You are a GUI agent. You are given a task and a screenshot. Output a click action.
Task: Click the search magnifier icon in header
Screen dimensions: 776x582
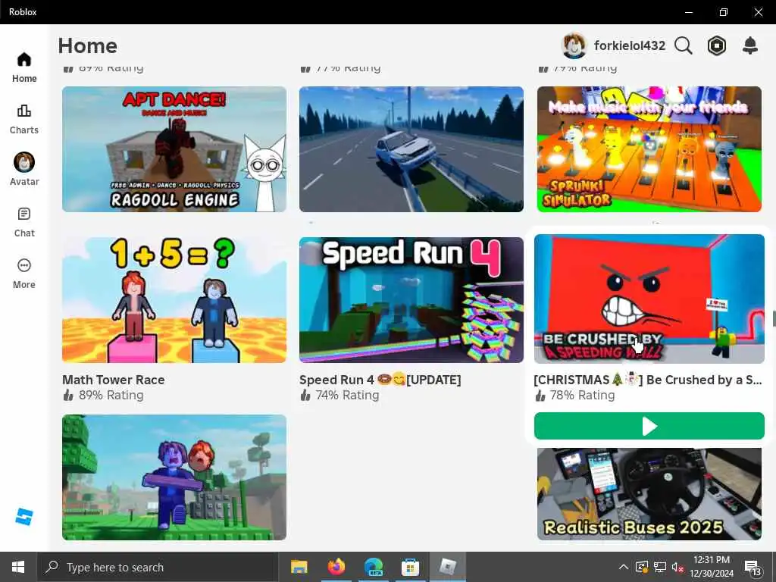coord(684,45)
